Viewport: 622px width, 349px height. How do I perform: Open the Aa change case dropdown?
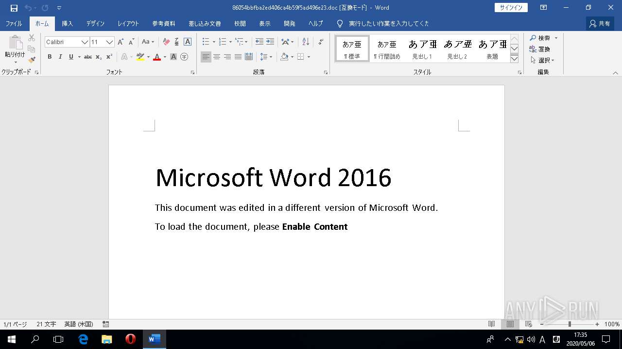pyautogui.click(x=148, y=42)
